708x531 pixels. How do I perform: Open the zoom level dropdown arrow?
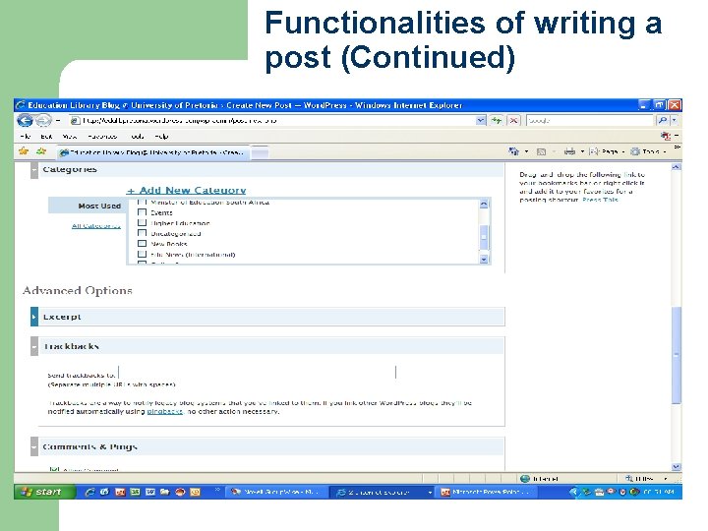click(x=665, y=479)
